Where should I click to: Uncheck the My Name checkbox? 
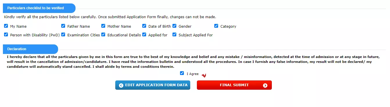6,26
